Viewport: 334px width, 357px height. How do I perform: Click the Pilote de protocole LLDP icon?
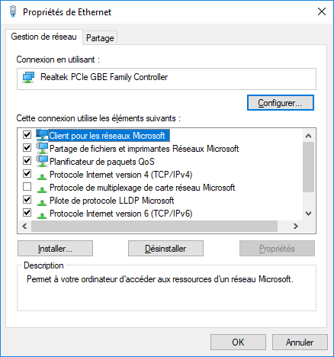tap(42, 202)
